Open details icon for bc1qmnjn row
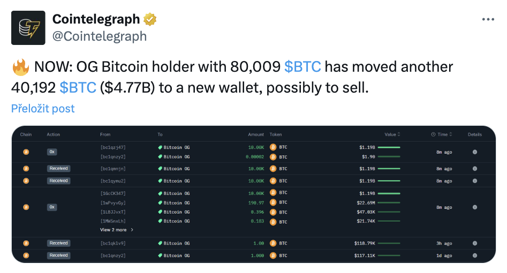 click(475, 169)
